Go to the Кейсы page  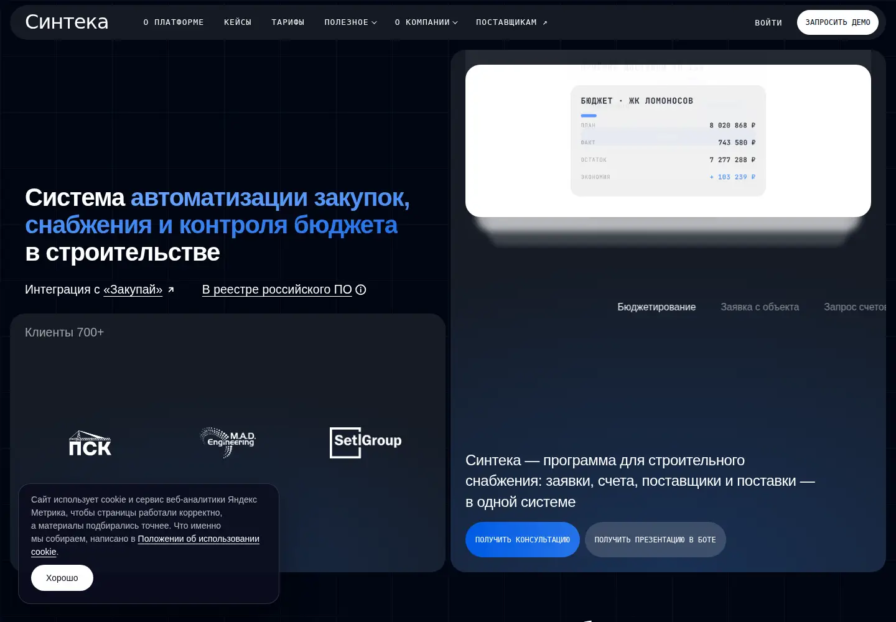pyautogui.click(x=238, y=22)
